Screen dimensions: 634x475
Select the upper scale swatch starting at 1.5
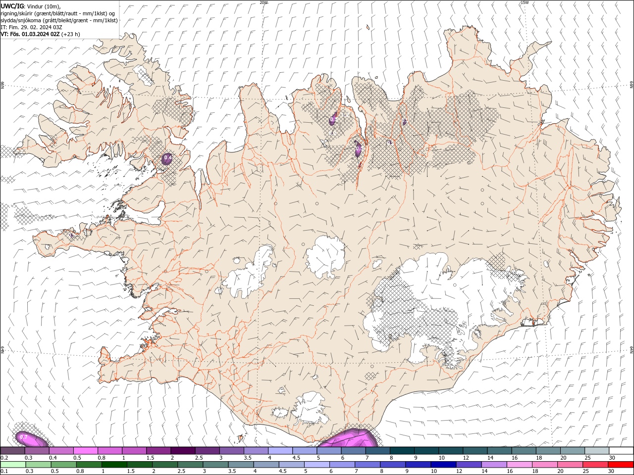[158, 451]
